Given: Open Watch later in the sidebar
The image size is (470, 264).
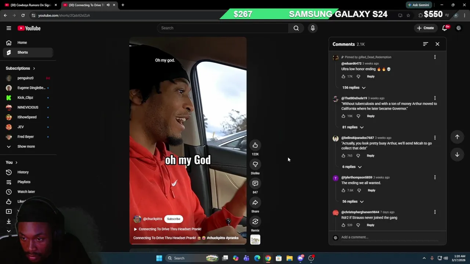Looking at the screenshot, I should coord(28,191).
